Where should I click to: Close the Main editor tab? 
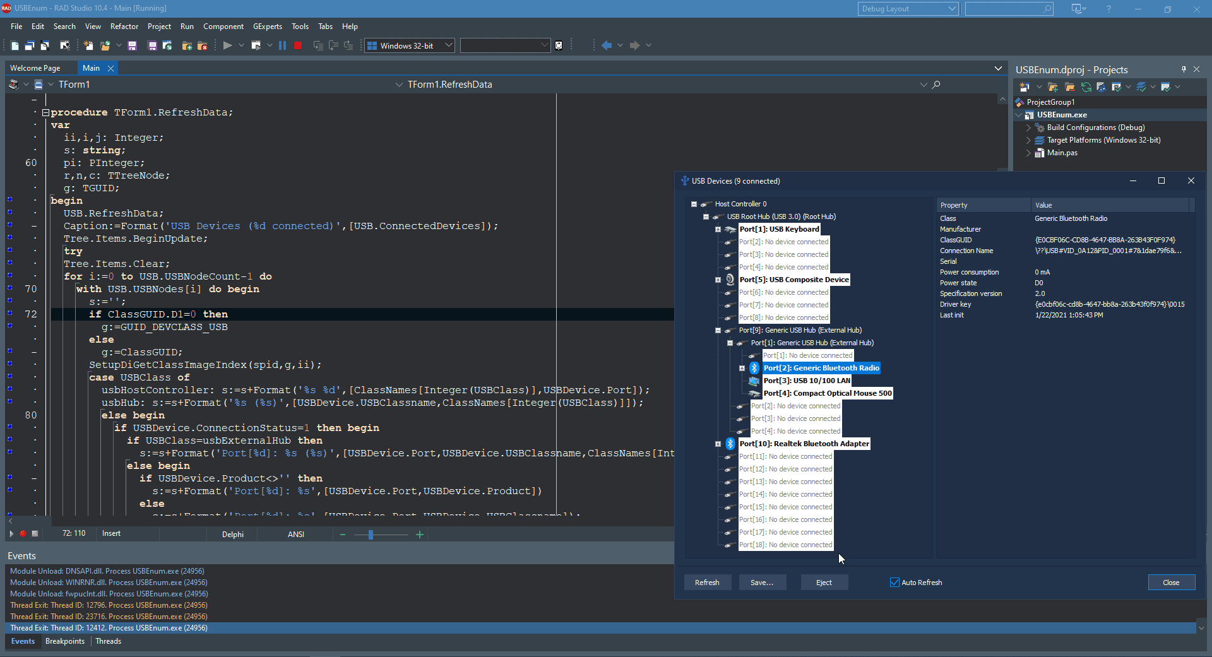coord(110,68)
